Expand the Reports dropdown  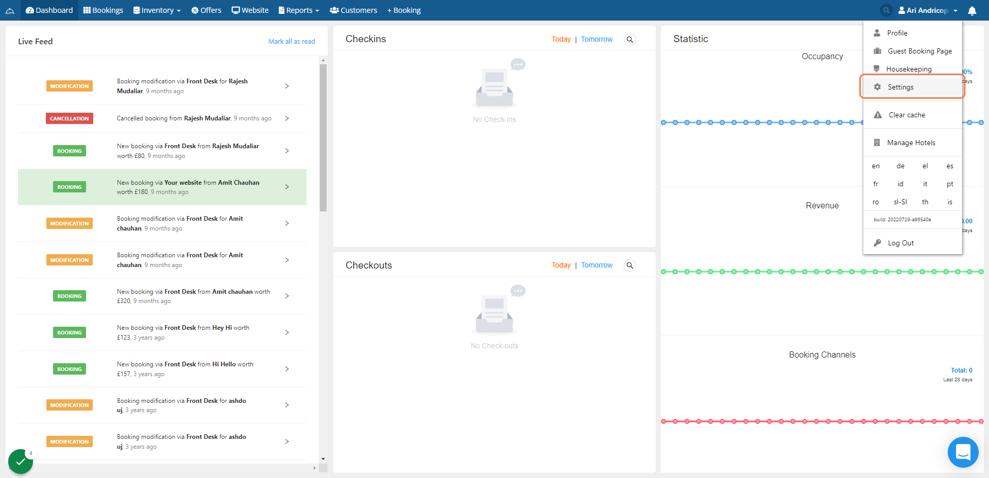click(x=299, y=10)
